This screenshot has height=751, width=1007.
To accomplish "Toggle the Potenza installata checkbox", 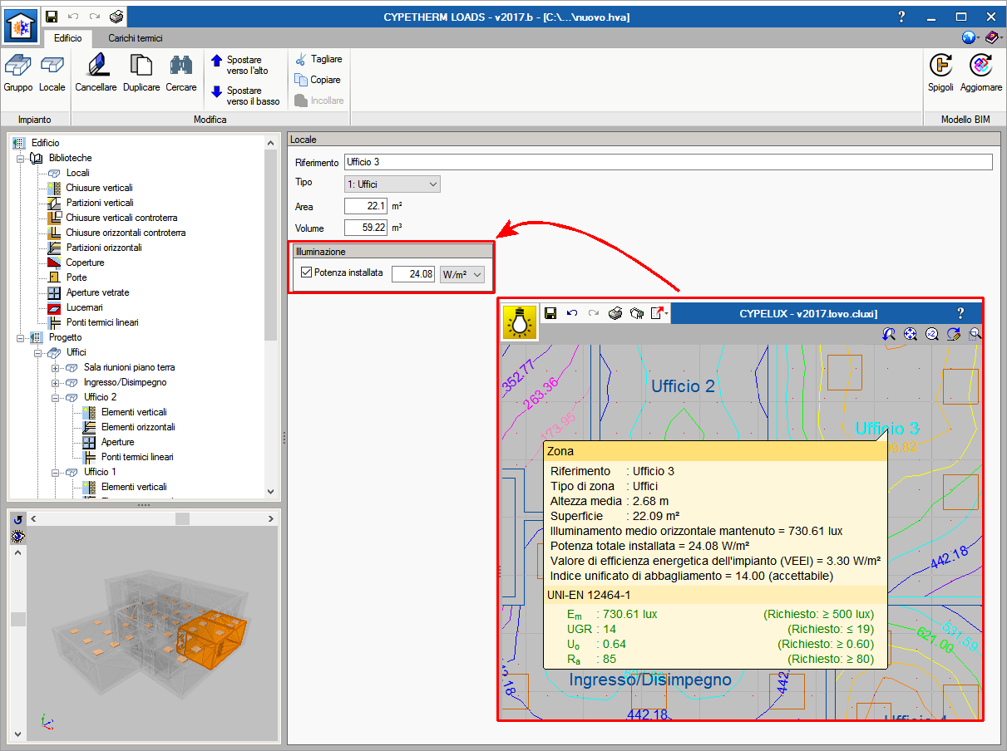I will 306,272.
